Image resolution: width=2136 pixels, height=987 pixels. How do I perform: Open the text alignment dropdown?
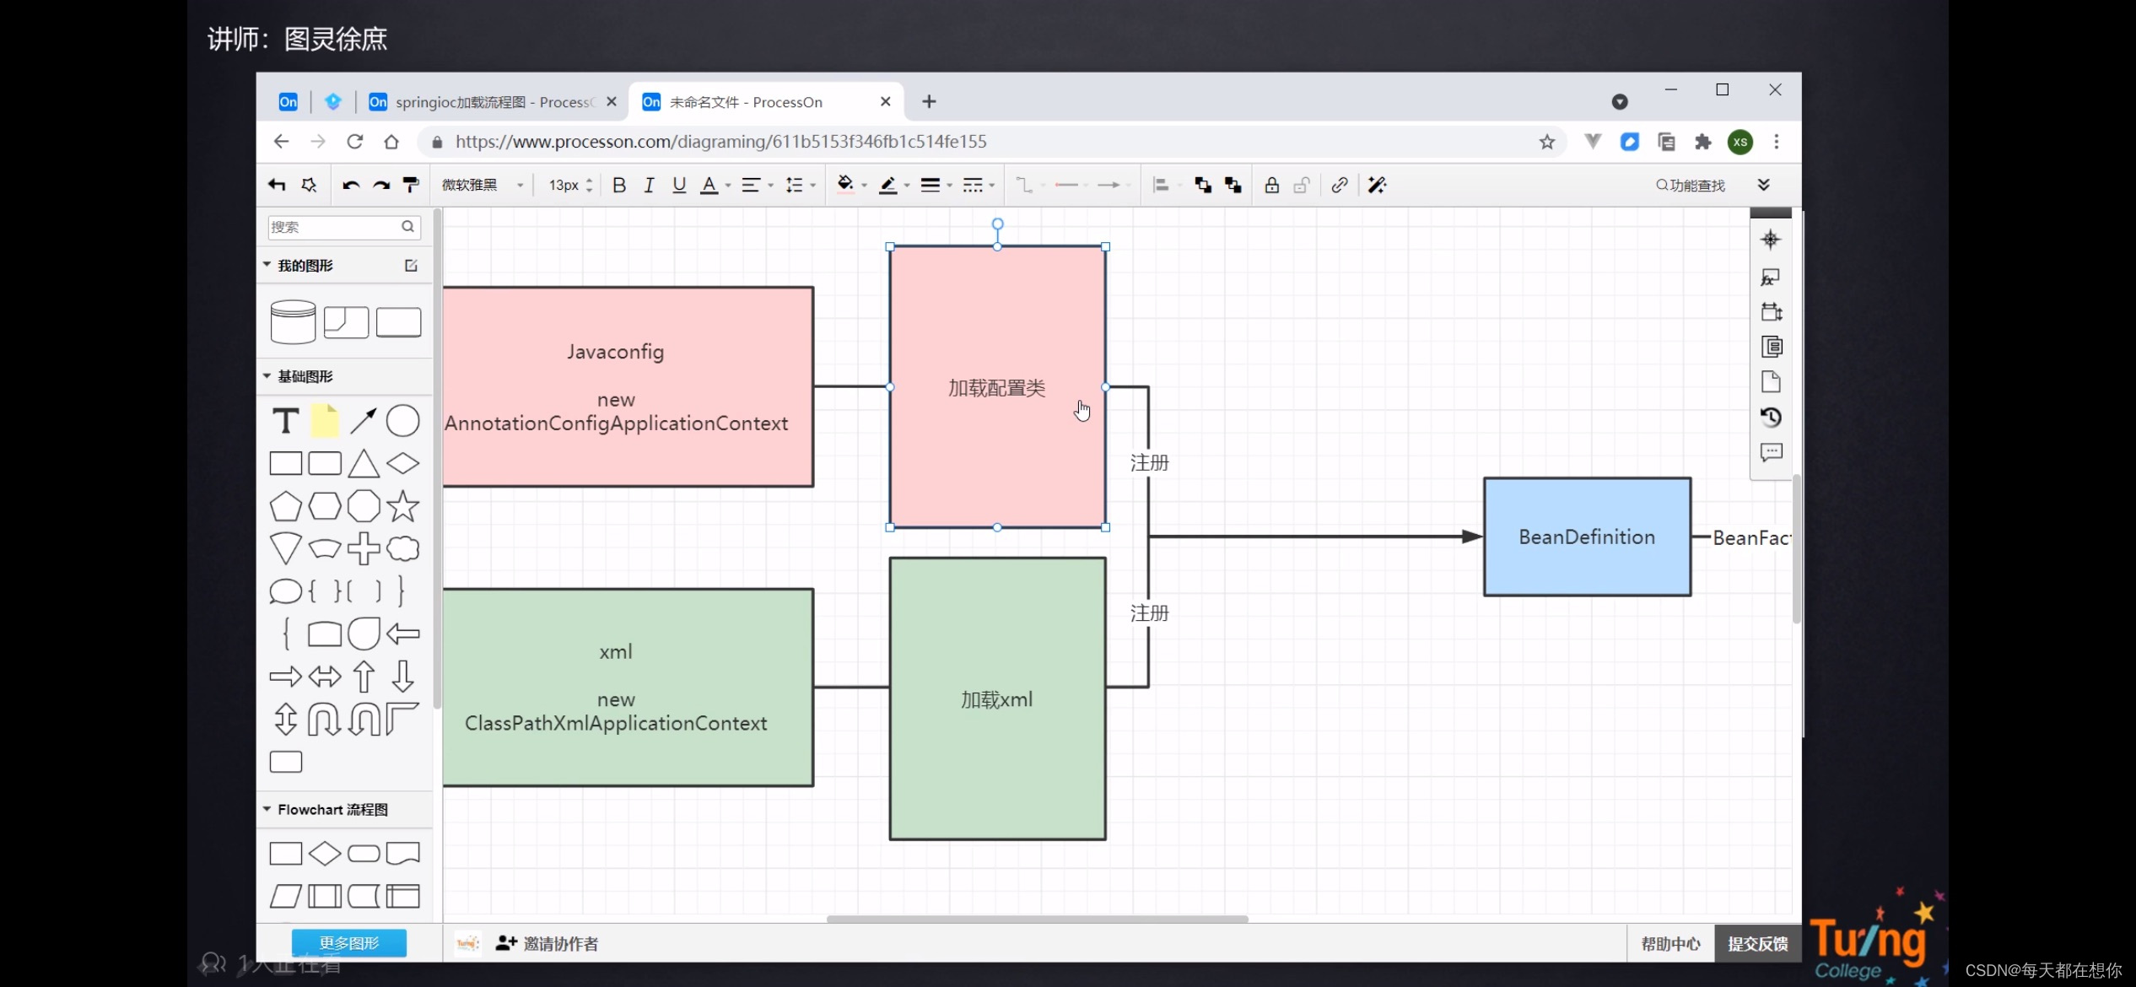[757, 186]
